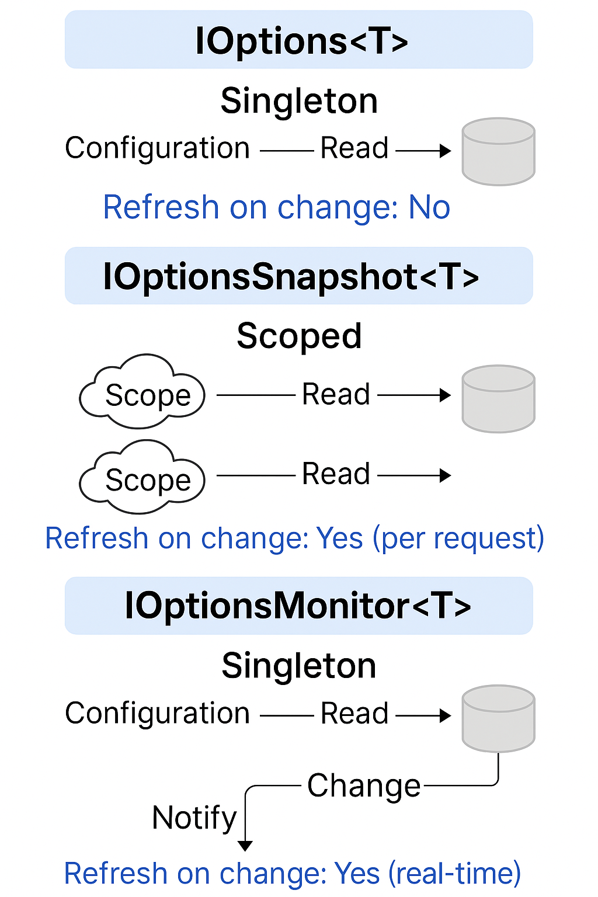The width and height of the screenshot is (598, 897).
Task: Click Configuration text in the IOptionsMonitor section
Action: [157, 714]
